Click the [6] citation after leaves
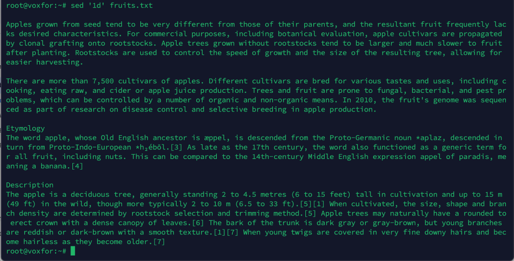 point(198,223)
